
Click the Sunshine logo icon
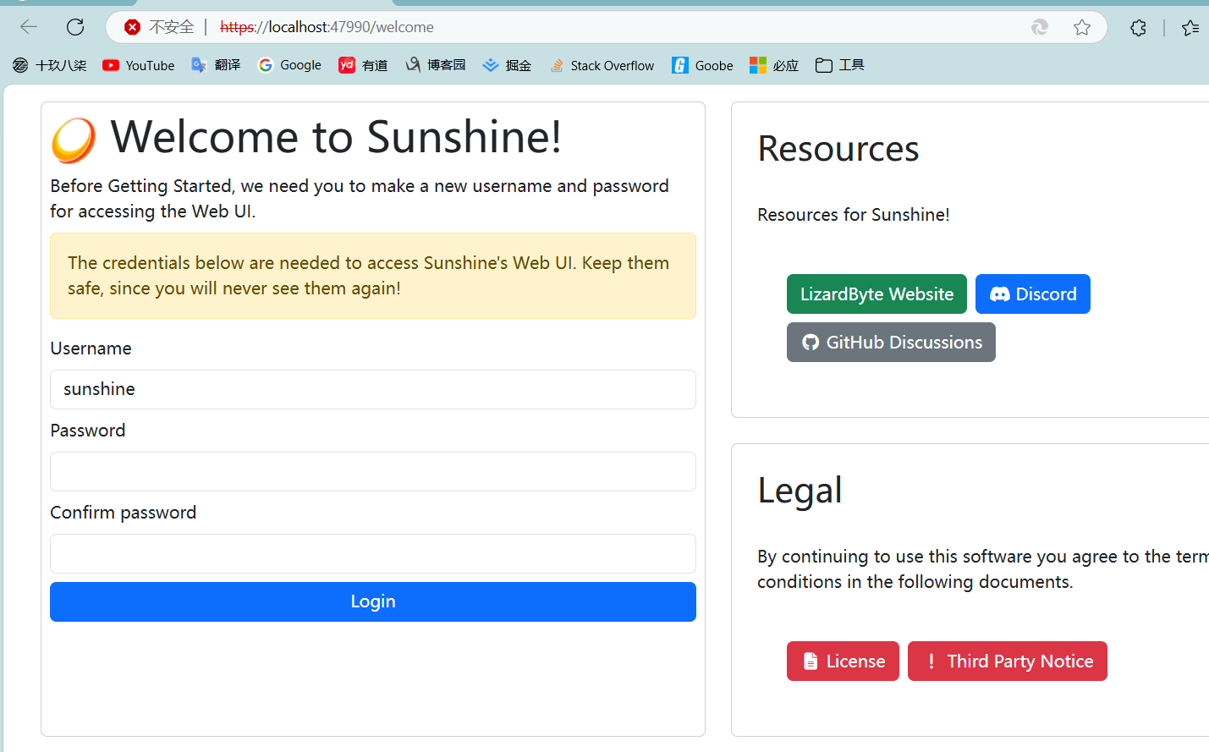point(74,140)
